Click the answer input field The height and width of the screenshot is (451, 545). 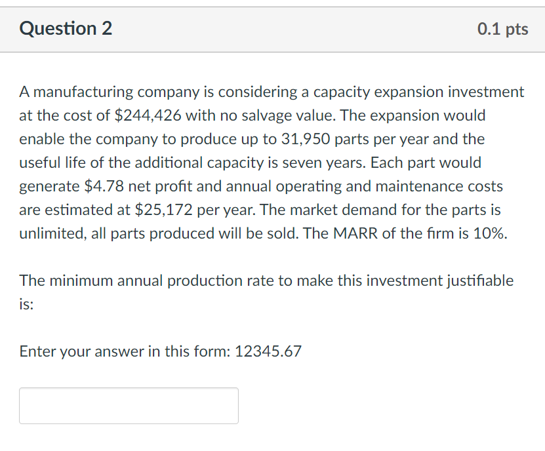(129, 406)
